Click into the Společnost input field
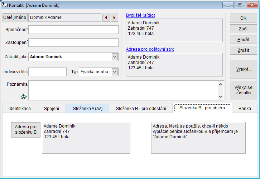Image resolution: width=260 pixels, height=179 pixels. coord(73,29)
